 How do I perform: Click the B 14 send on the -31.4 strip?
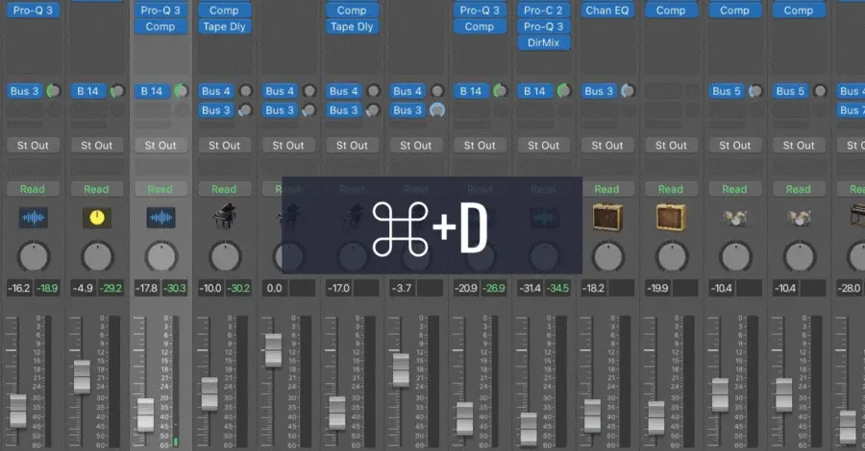point(534,91)
